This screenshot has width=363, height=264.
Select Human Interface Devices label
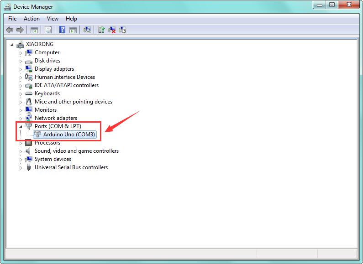pyautogui.click(x=65, y=77)
